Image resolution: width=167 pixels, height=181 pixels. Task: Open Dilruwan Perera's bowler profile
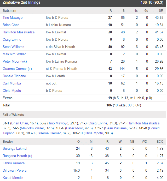tap(15, 170)
